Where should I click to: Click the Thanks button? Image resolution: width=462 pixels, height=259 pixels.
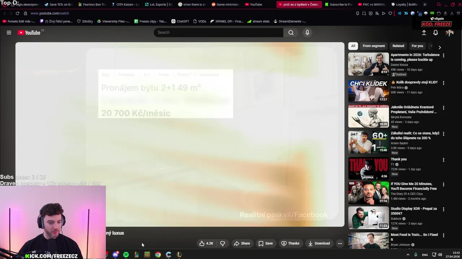[x=291, y=244]
